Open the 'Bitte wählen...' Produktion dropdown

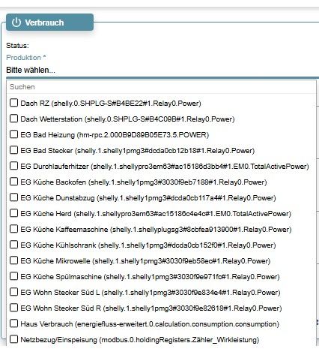[x=162, y=70]
